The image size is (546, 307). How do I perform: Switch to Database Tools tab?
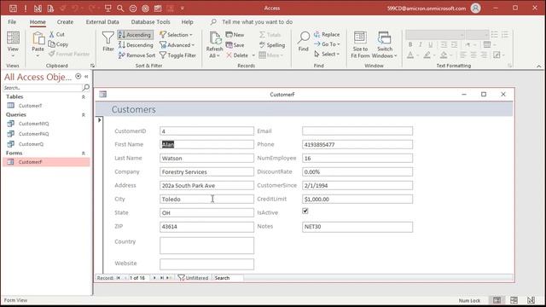tap(150, 22)
